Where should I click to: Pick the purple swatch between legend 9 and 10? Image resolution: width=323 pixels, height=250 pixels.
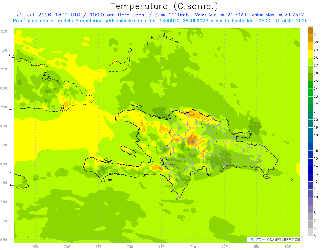[310, 201]
